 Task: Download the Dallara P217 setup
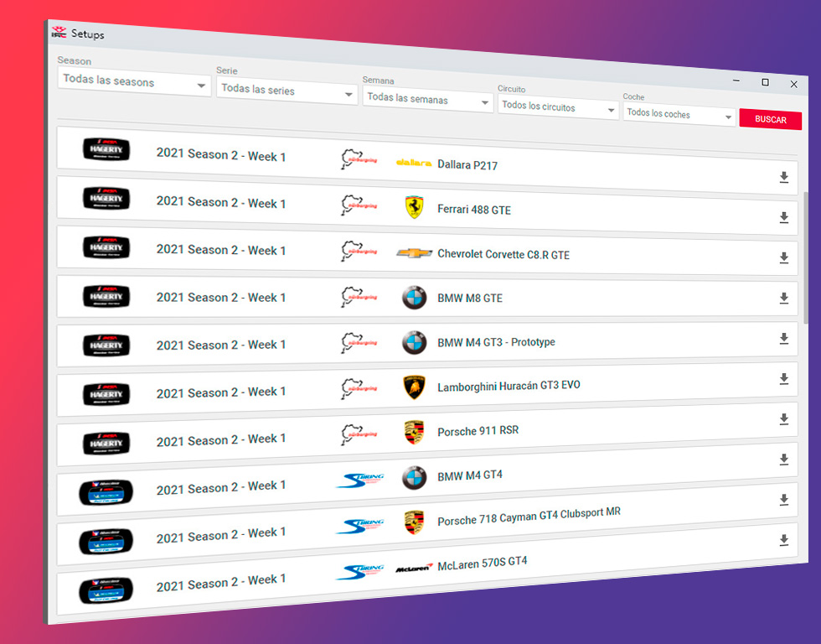[x=784, y=177]
